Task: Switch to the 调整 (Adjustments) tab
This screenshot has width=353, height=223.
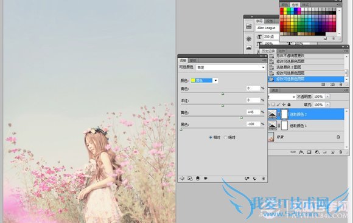Action: coord(183,61)
